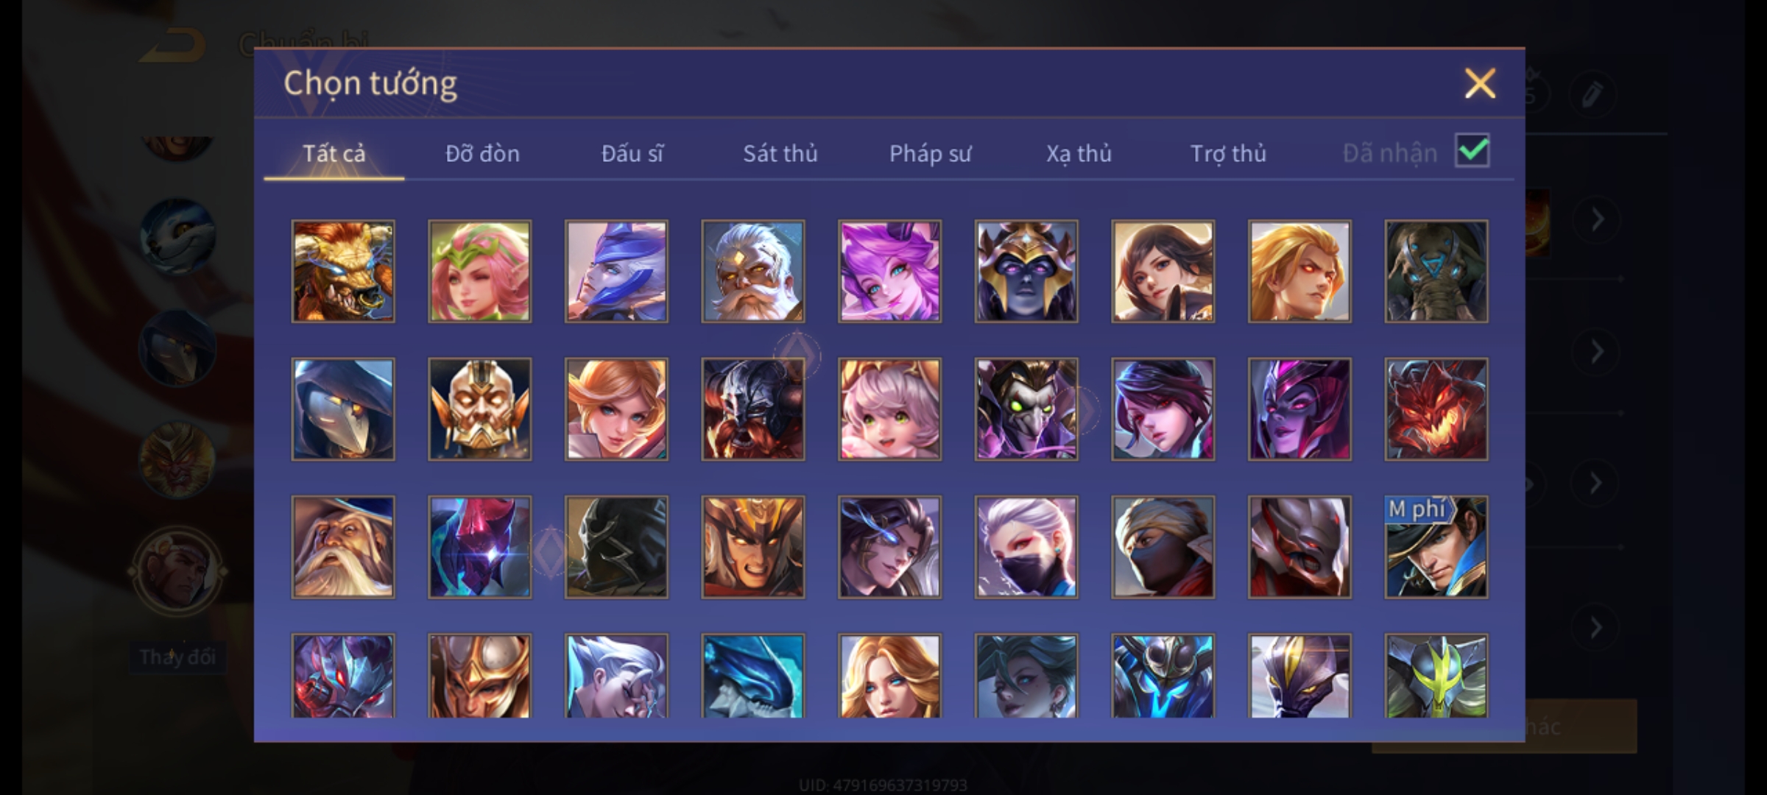Open the Trợ thủ tab

coord(1228,153)
